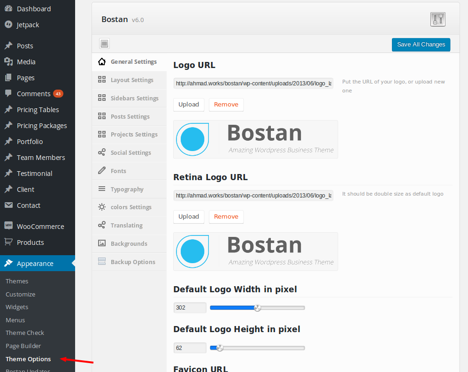This screenshot has width=468, height=372.
Task: Click the Retina Logo URL text field
Action: 253,196
